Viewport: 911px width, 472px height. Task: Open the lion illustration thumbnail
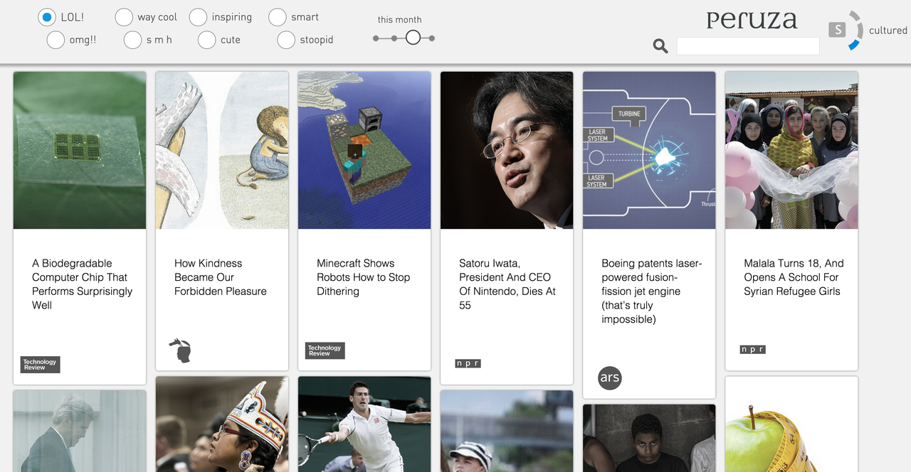[222, 150]
